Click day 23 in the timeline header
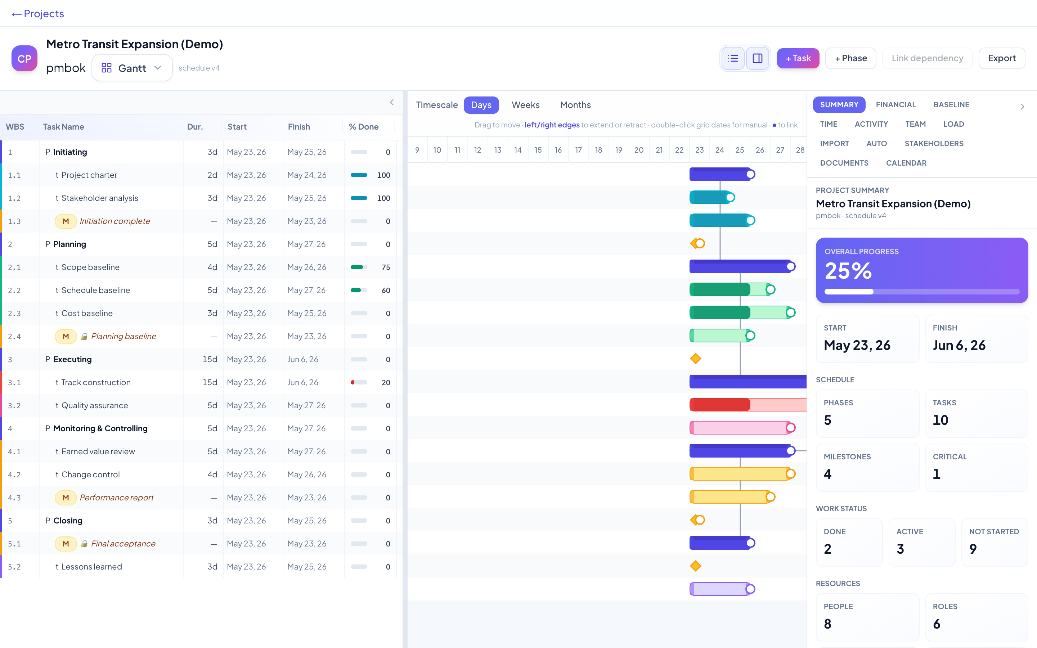 point(699,150)
